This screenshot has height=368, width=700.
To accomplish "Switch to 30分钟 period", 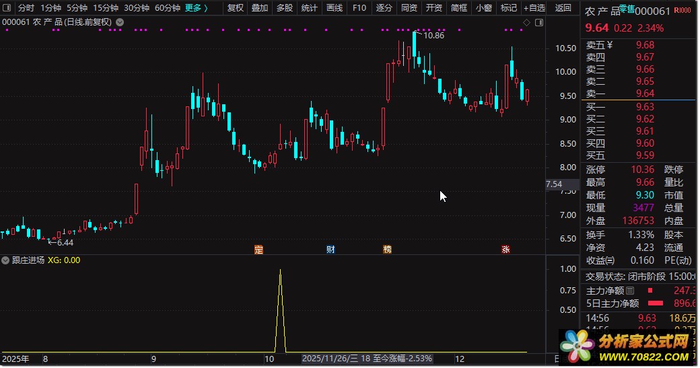I will coord(137,7).
